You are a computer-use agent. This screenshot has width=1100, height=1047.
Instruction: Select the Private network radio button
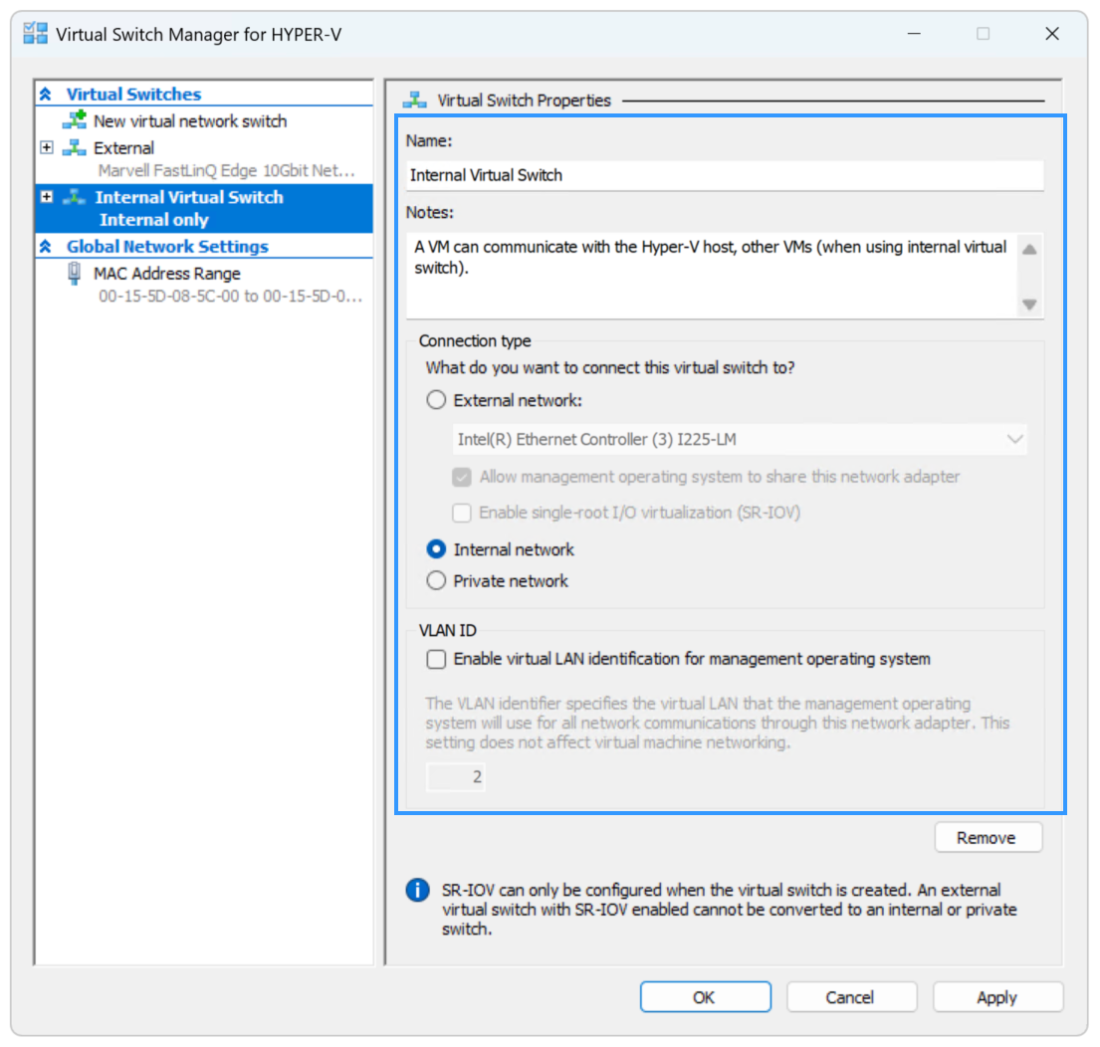(x=436, y=580)
